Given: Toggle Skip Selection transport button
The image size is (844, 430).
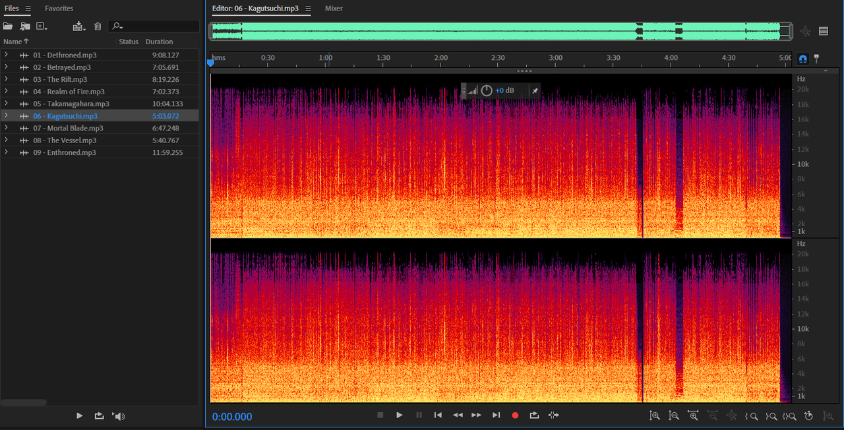Looking at the screenshot, I should tap(554, 415).
